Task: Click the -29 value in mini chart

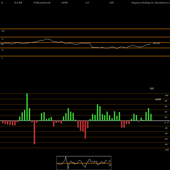Action: [x=109, y=165]
